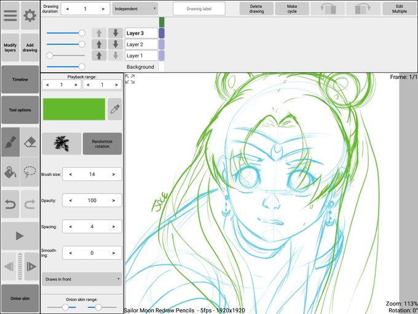The height and width of the screenshot is (314, 418).
Task: Toggle the Timeline panel
Action: [x=20, y=79]
